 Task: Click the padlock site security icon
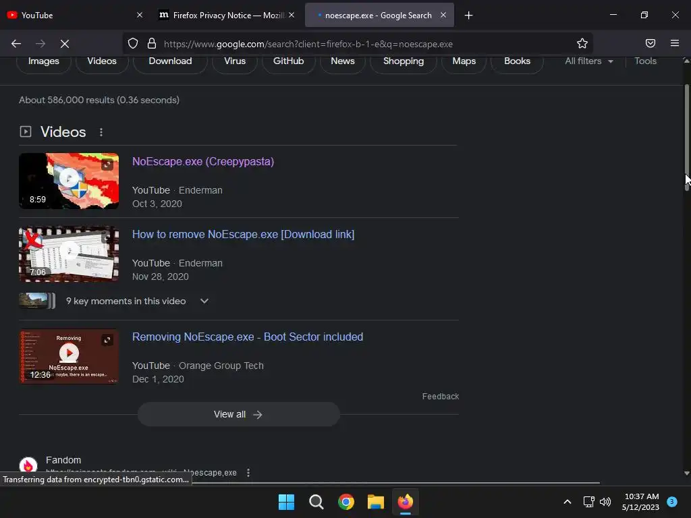(x=152, y=44)
